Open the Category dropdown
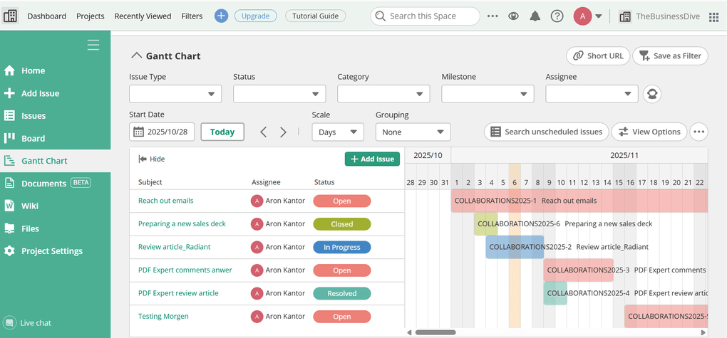This screenshot has height=338, width=727. [x=383, y=94]
